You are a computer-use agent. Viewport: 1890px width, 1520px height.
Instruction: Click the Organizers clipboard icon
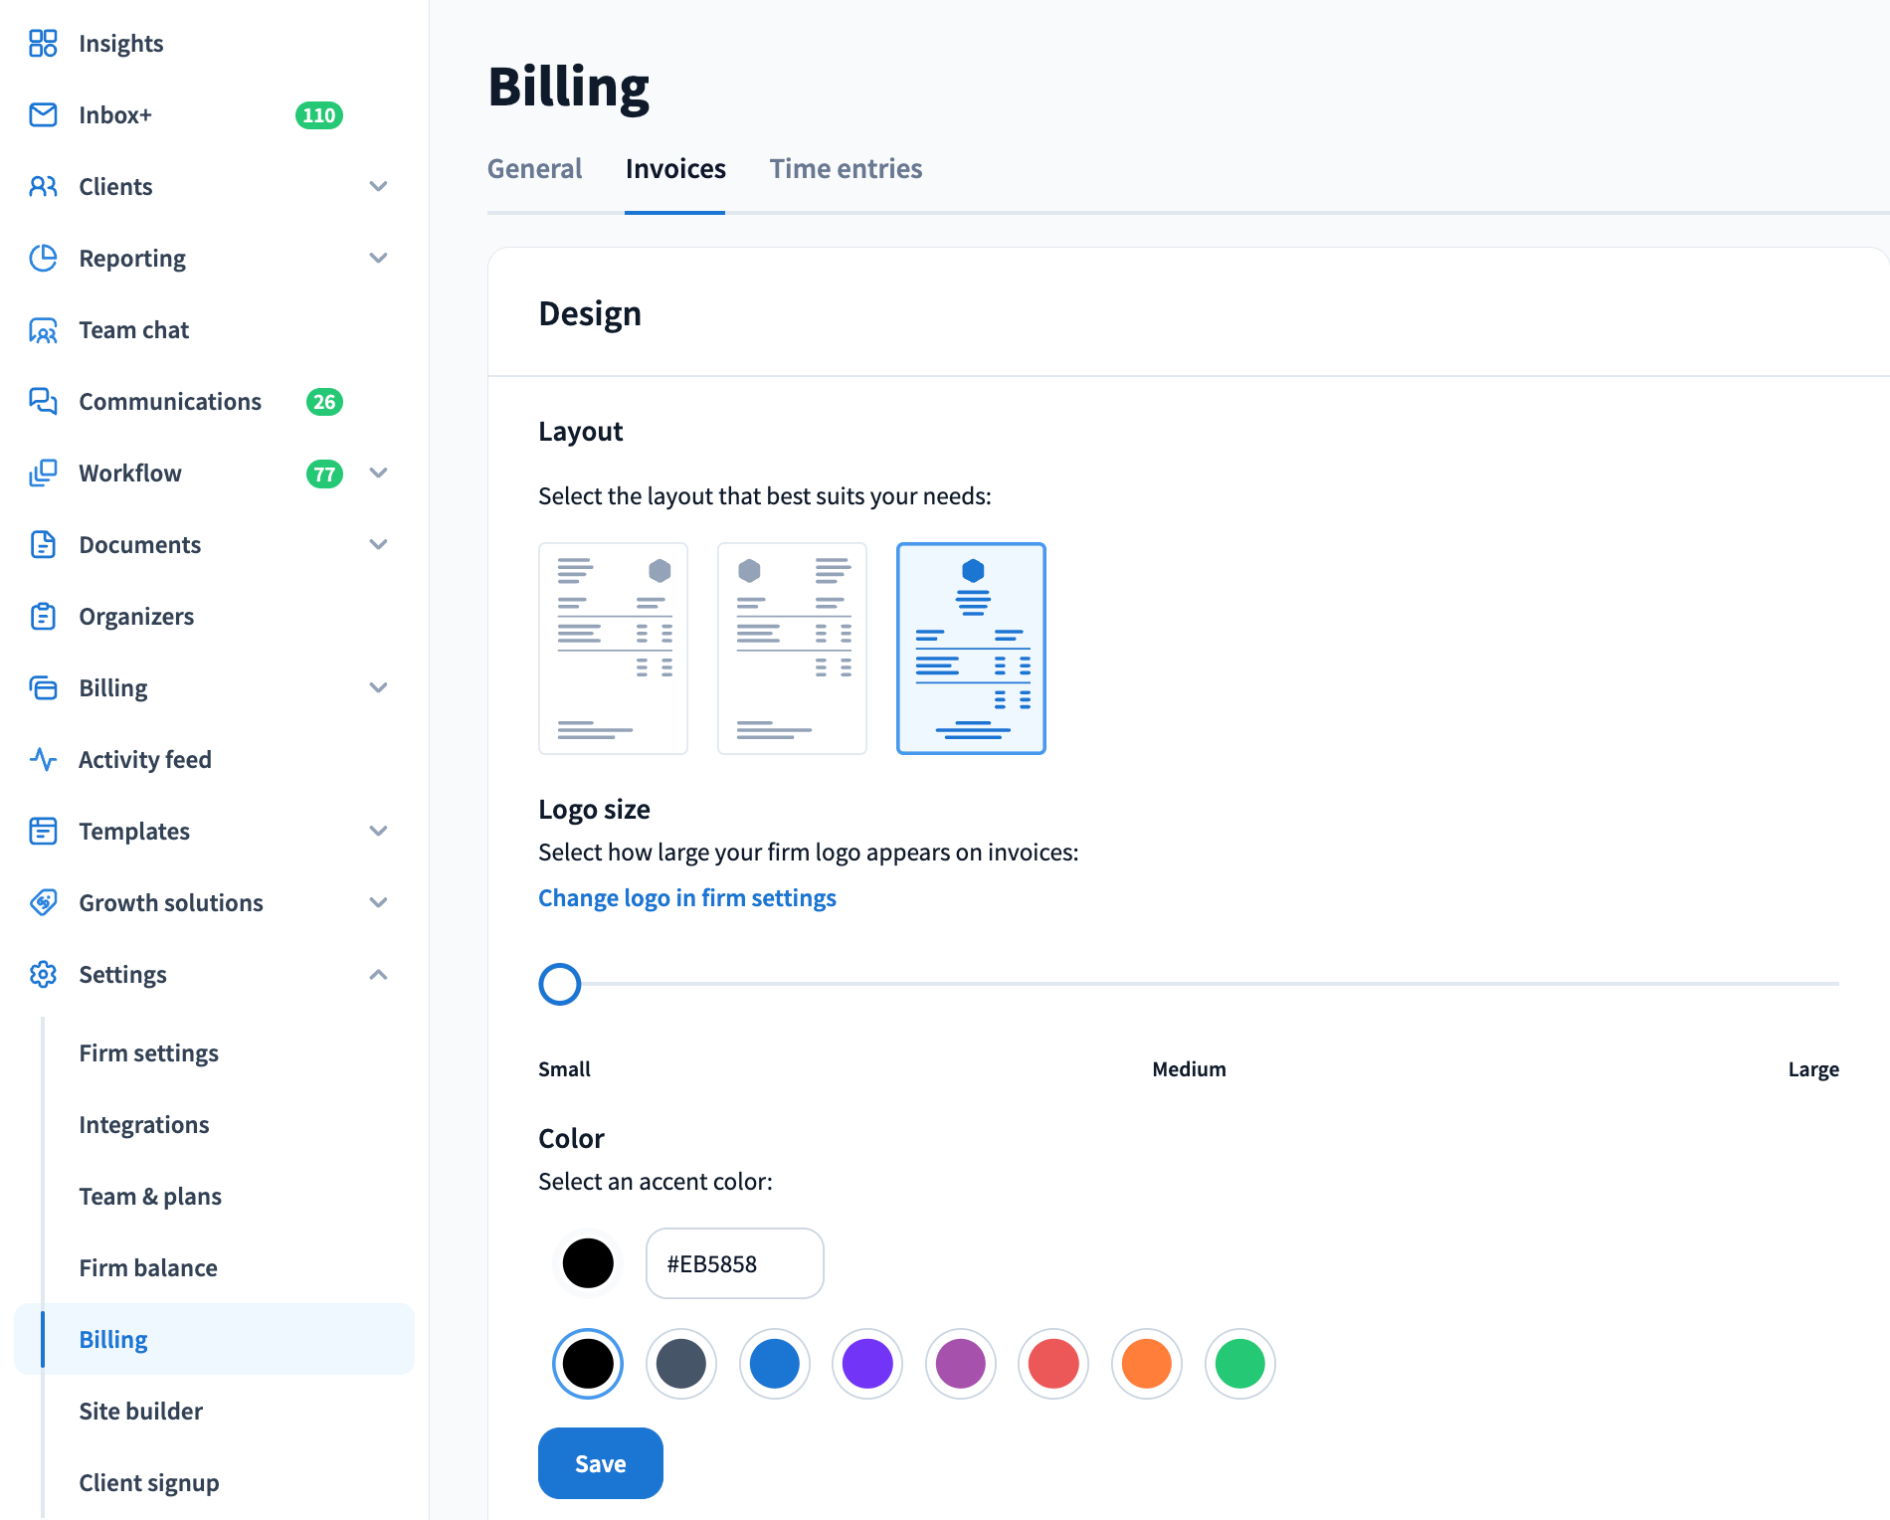[43, 617]
